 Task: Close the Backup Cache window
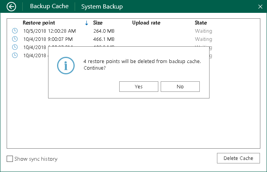click(260, 7)
